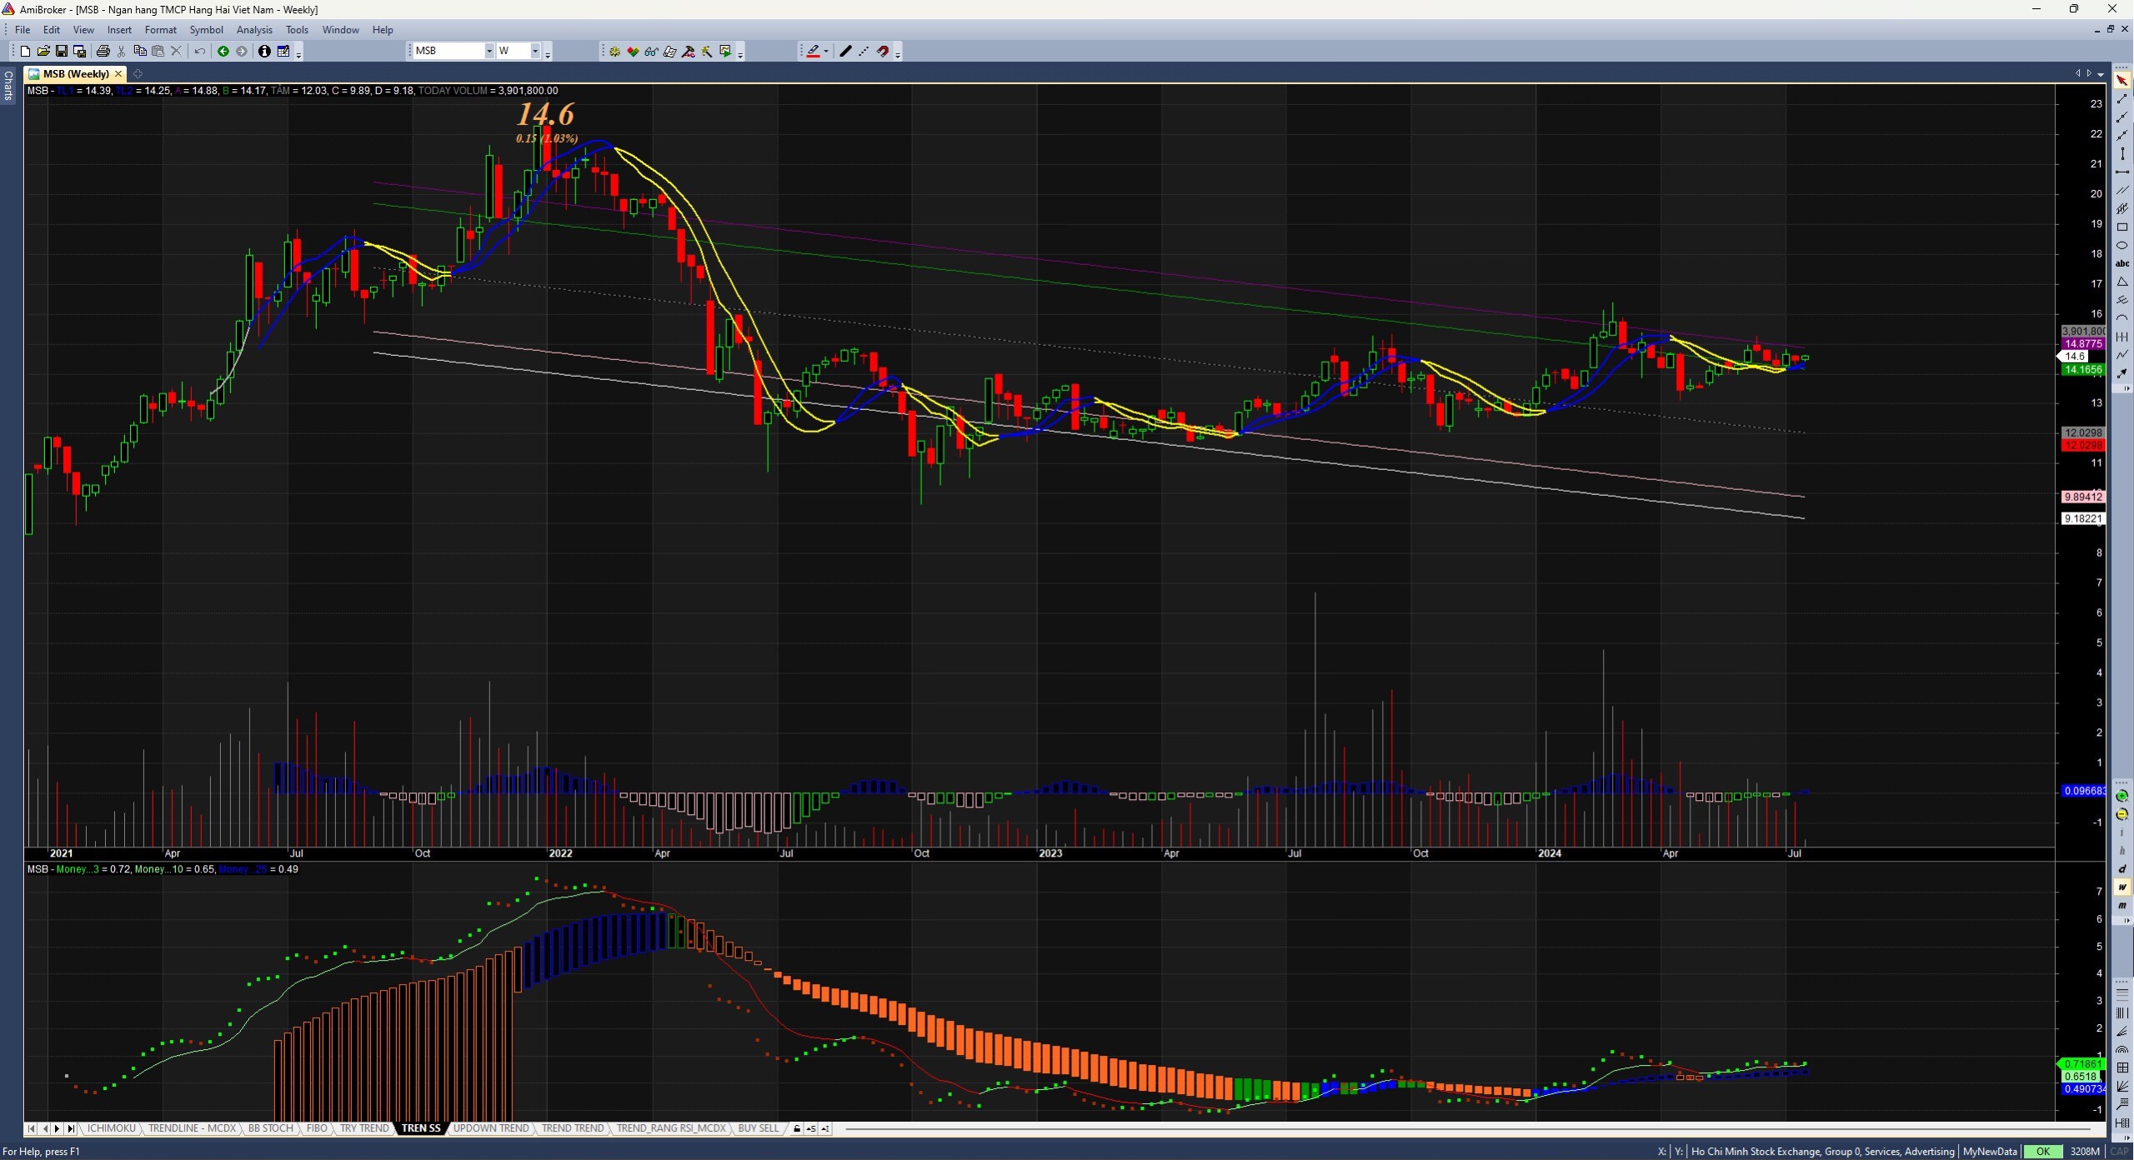Select the Horizontal line tool
Viewport: 2134px width, 1160px height.
coord(2121,172)
